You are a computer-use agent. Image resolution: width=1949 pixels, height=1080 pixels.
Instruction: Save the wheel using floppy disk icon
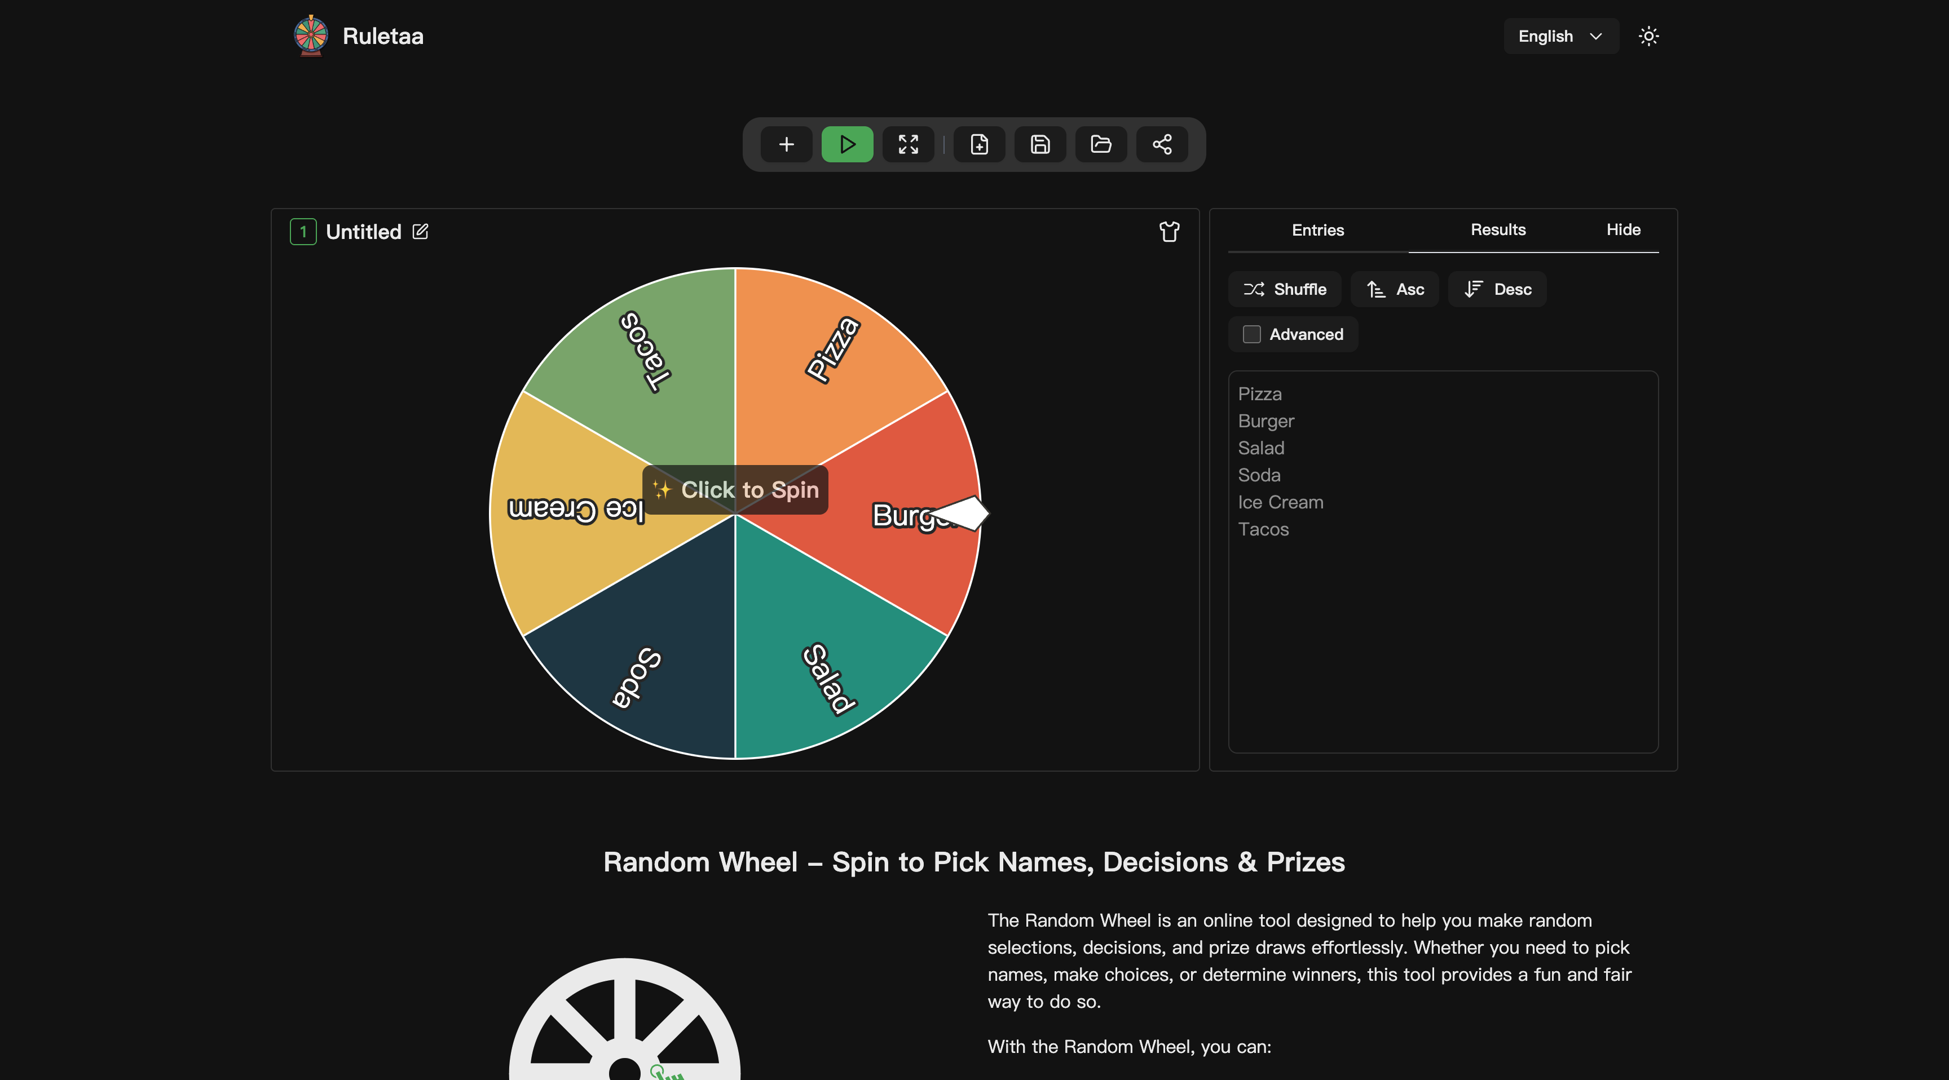coord(1040,144)
